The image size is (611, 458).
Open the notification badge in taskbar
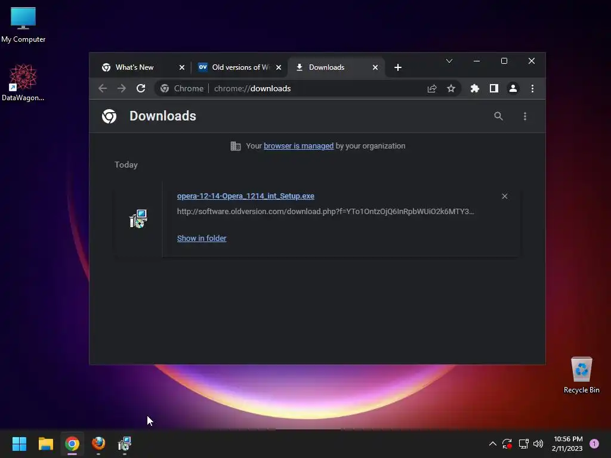(x=594, y=444)
